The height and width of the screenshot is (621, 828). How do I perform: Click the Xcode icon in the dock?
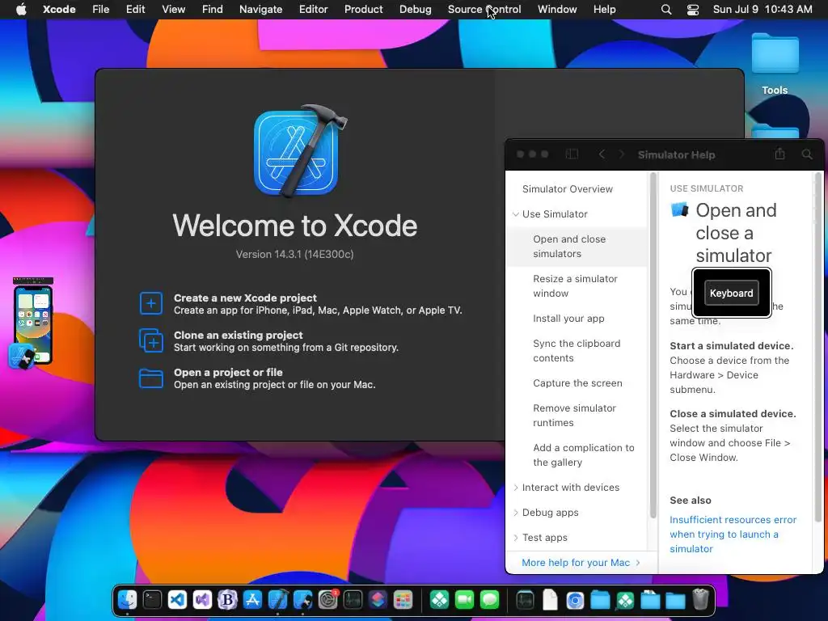tap(278, 600)
